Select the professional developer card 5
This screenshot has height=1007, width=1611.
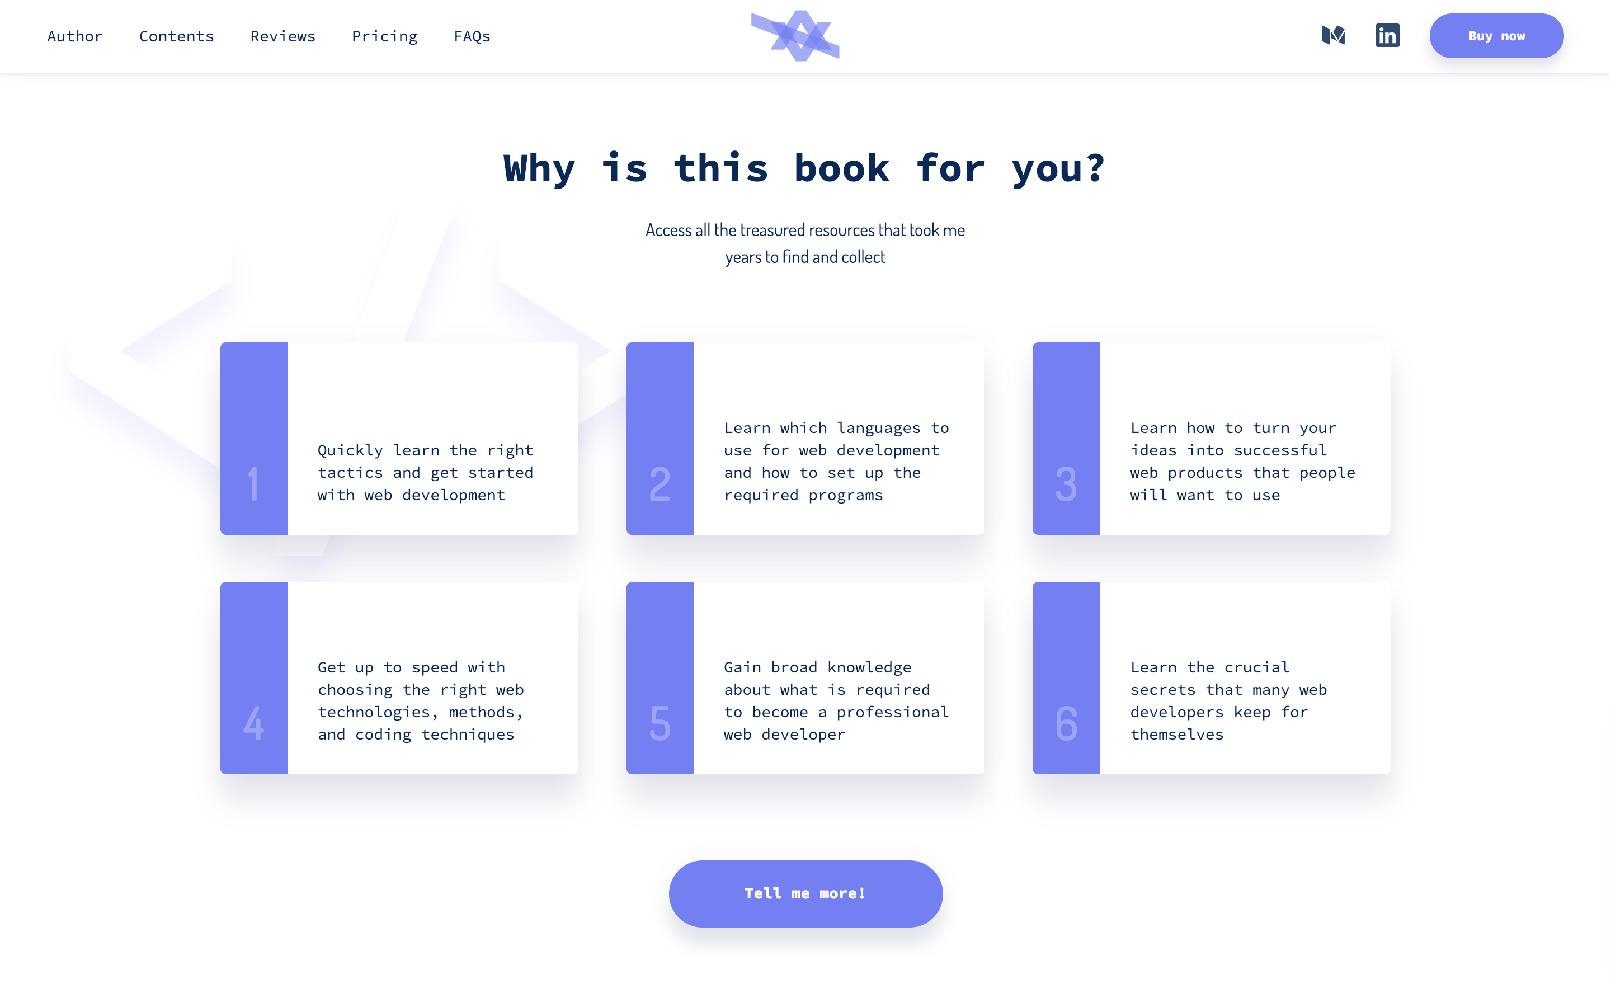(x=805, y=677)
